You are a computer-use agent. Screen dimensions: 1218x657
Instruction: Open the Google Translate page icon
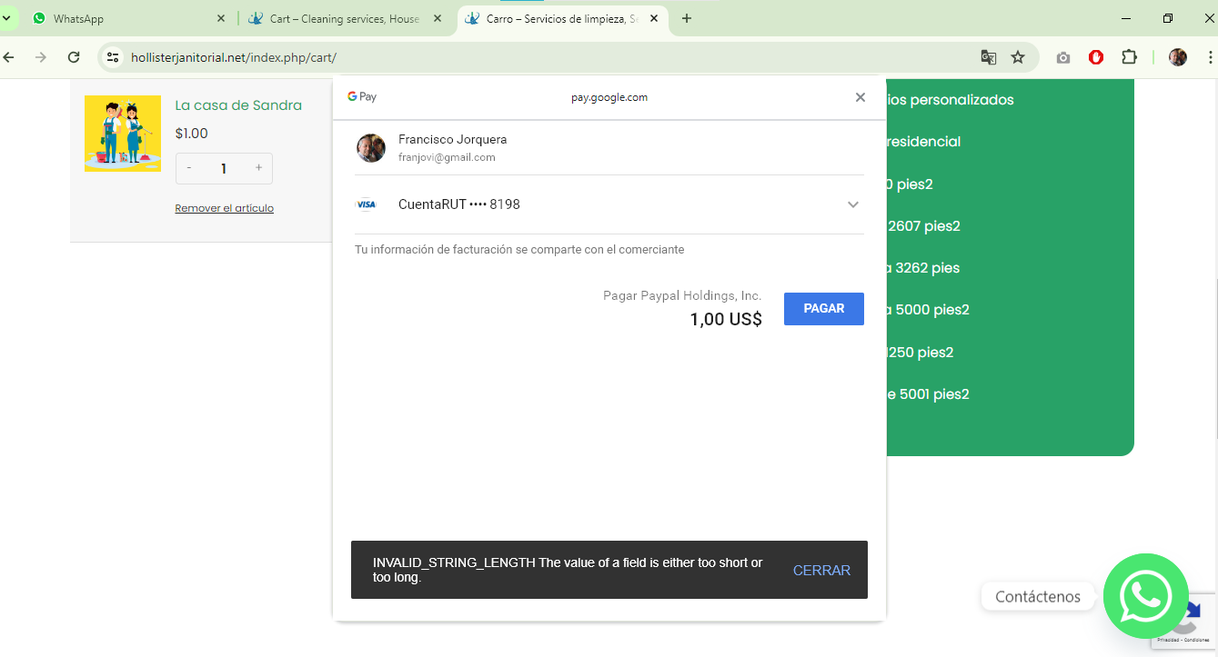click(x=989, y=57)
